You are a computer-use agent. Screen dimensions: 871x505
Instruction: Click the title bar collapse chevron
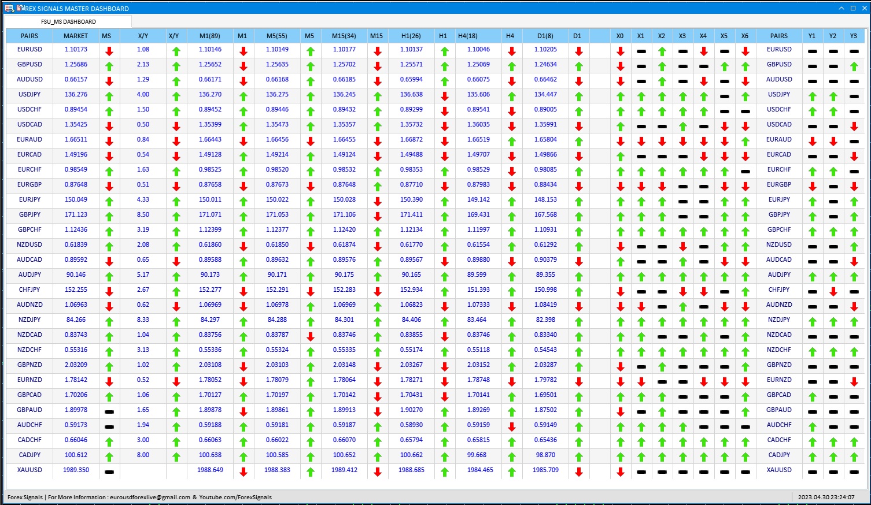(842, 8)
